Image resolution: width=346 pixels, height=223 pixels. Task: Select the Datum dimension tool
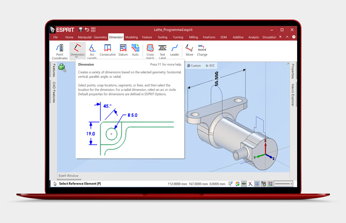(x=123, y=50)
